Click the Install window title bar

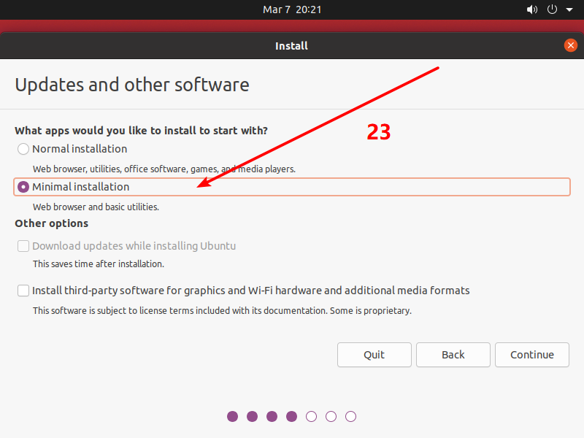click(x=291, y=45)
